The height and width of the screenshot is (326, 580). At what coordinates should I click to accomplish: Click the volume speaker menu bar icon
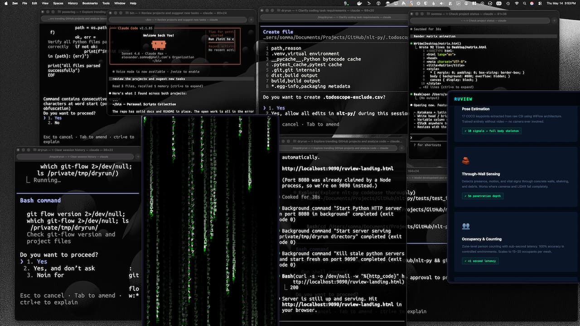click(441, 3)
